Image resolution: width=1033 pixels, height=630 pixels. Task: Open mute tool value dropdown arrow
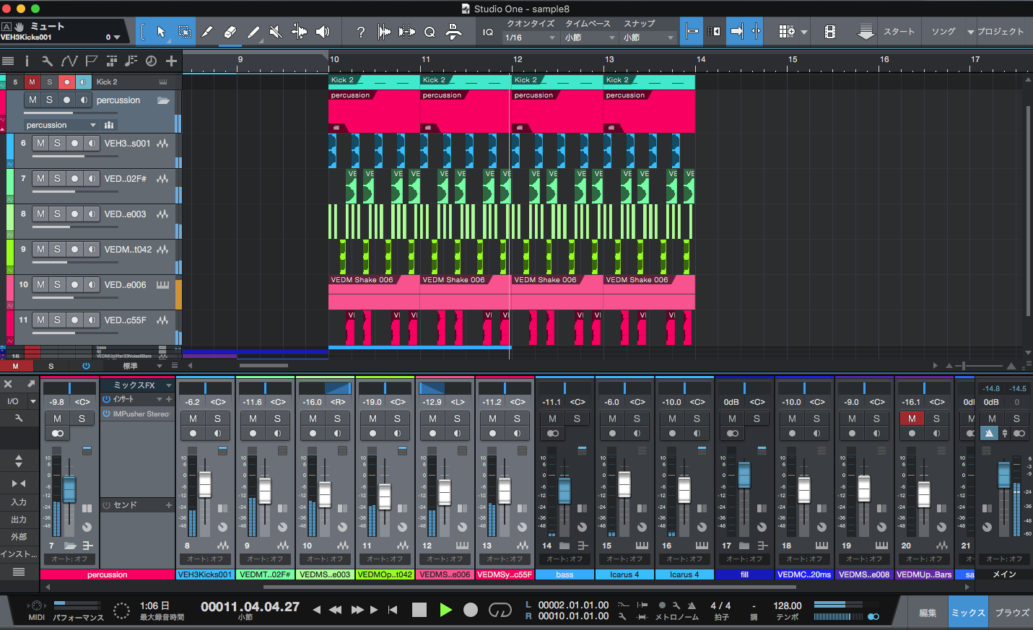click(x=116, y=38)
